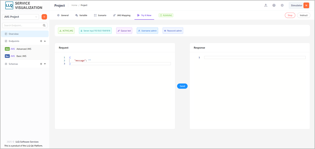
Task: Click the link icon in Queue tag
Action: click(x=119, y=31)
